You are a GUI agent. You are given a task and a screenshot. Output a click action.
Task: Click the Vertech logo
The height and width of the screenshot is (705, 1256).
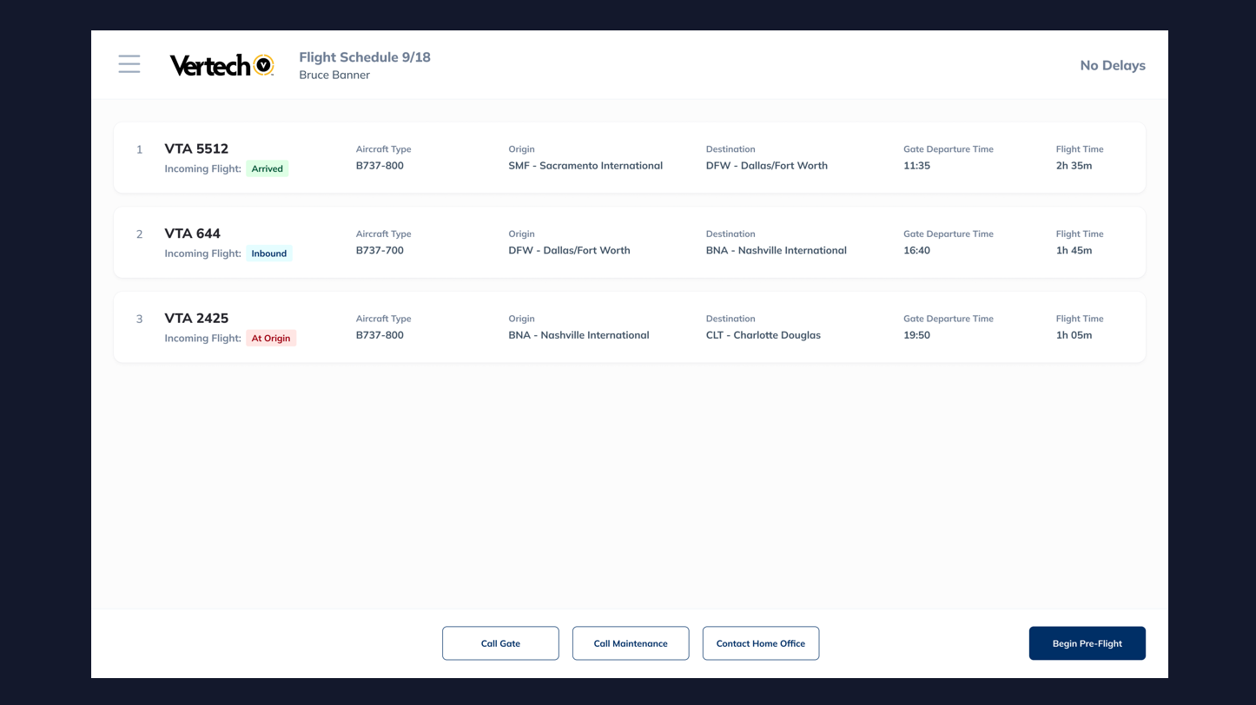[x=221, y=65]
